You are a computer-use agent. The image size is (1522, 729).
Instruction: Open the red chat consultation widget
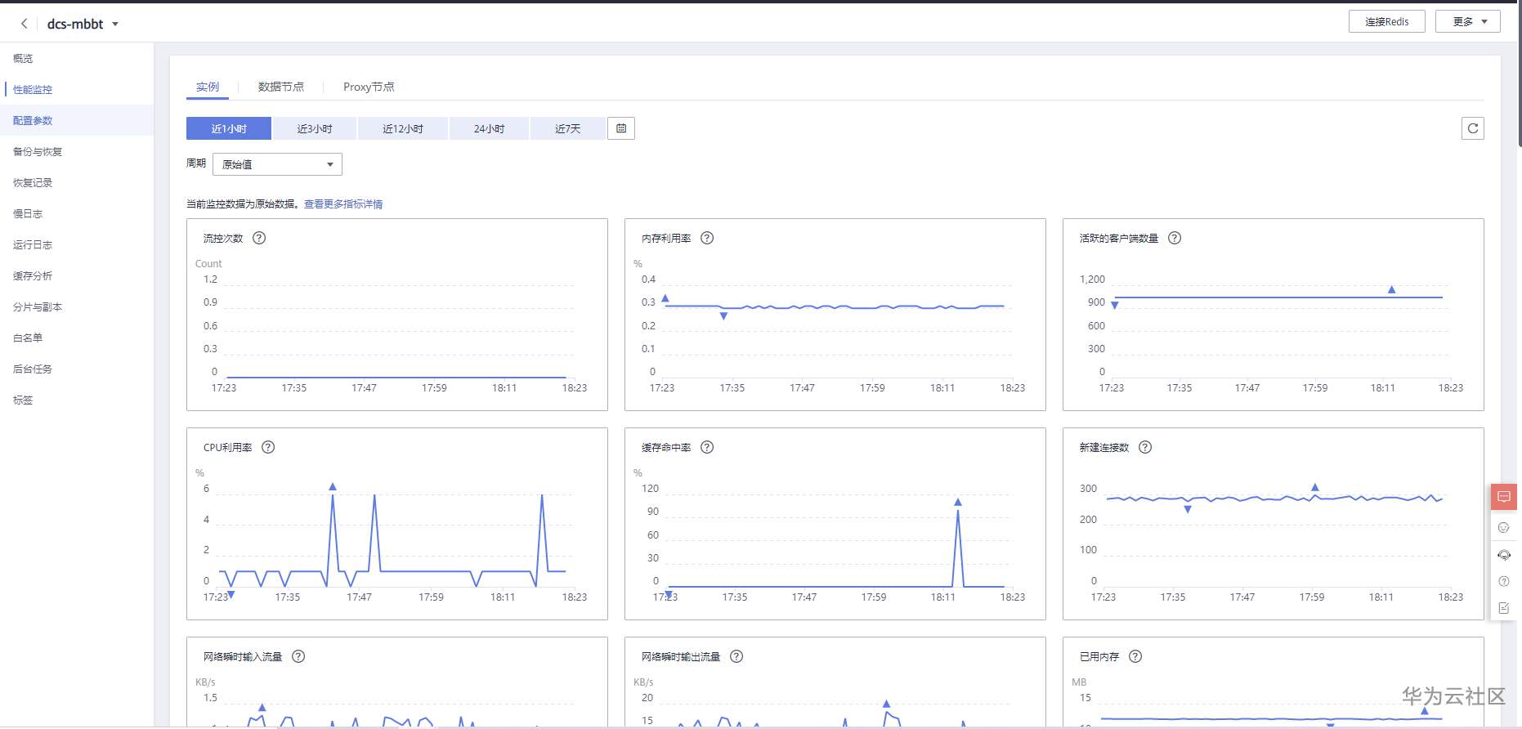pyautogui.click(x=1504, y=497)
